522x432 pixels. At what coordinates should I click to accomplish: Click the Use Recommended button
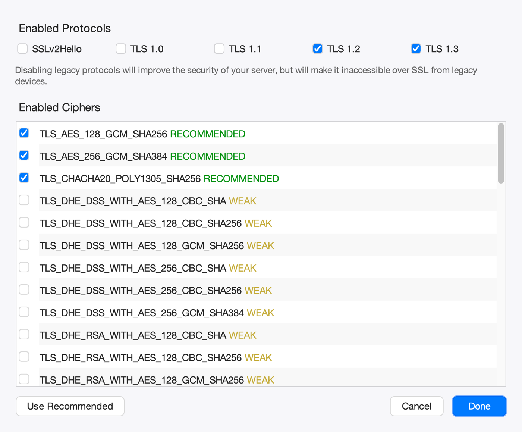point(70,406)
